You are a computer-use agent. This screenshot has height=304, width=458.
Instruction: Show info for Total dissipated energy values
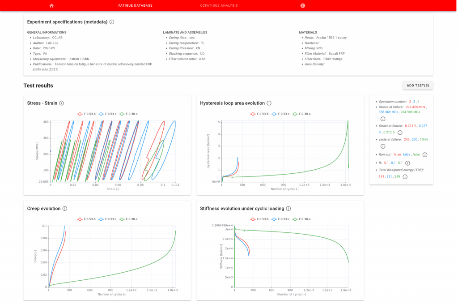coord(405,177)
